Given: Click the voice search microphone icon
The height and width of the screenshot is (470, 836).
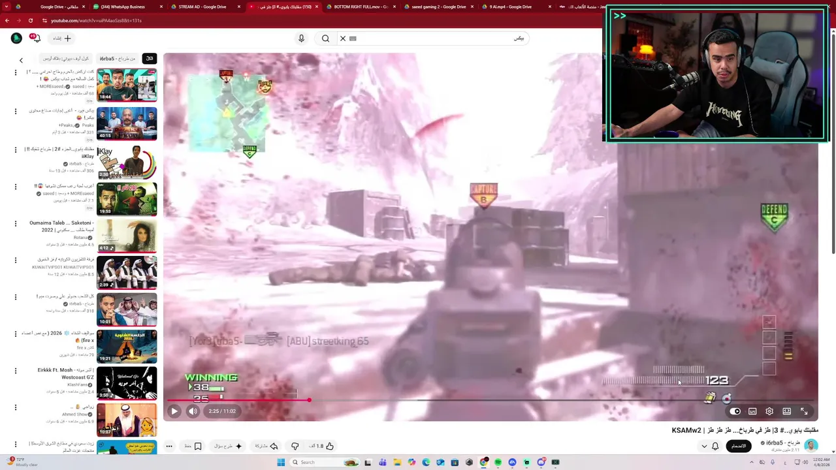Looking at the screenshot, I should [301, 39].
